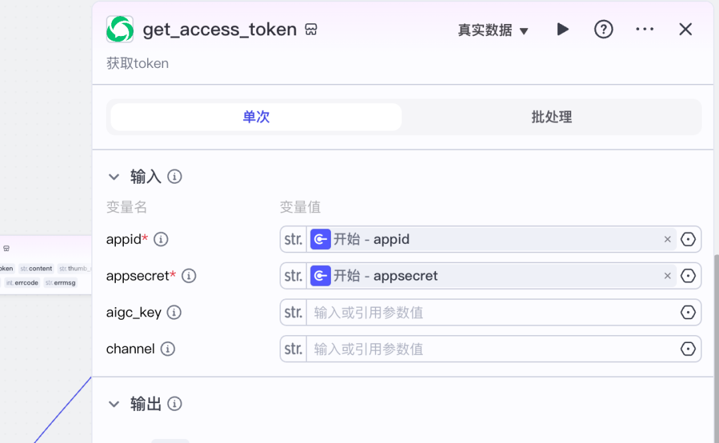
Task: Show info icon next to channel
Action: coord(168,349)
